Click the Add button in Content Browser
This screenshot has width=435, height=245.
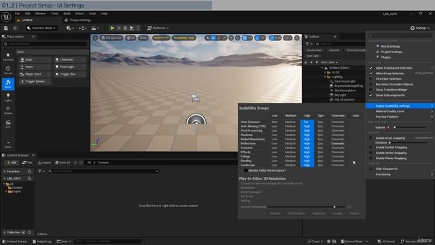12,163
